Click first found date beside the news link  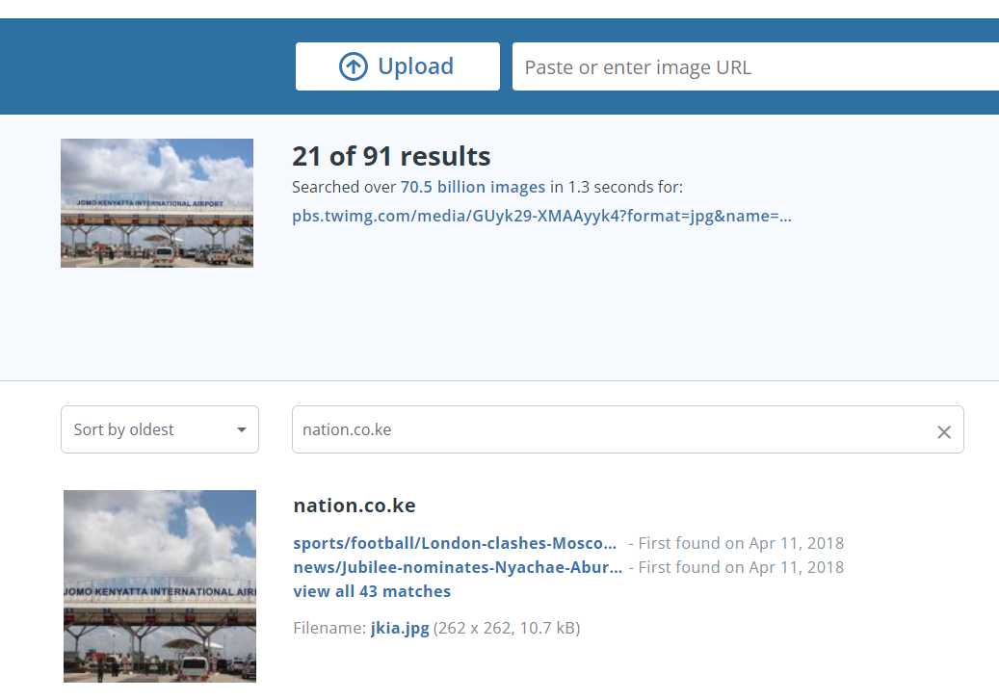coord(740,567)
